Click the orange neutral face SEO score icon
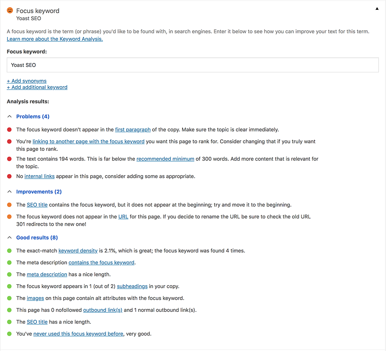The height and width of the screenshot is (351, 386). [10, 10]
